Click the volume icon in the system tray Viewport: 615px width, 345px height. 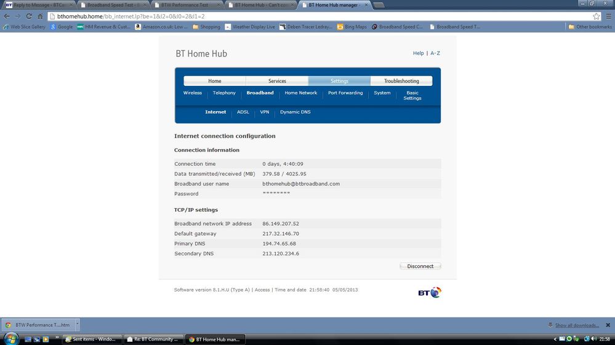(594, 339)
